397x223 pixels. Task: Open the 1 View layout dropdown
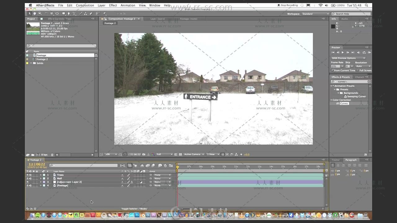[213, 154]
